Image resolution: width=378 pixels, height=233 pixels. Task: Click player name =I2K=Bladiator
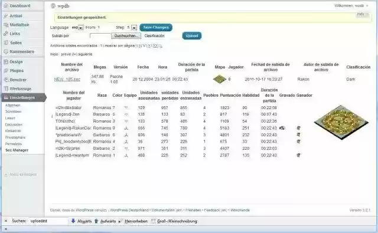[x=69, y=107]
